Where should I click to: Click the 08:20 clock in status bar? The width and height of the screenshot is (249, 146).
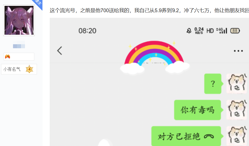[87, 31]
